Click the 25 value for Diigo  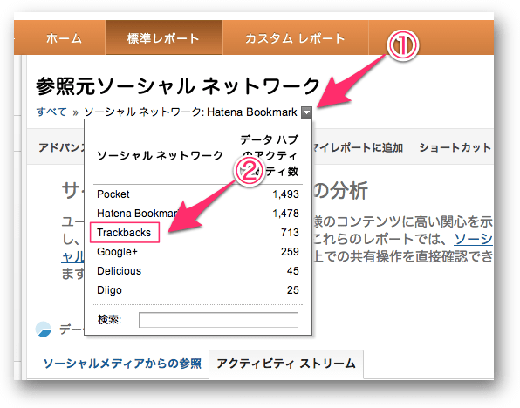pyautogui.click(x=293, y=290)
